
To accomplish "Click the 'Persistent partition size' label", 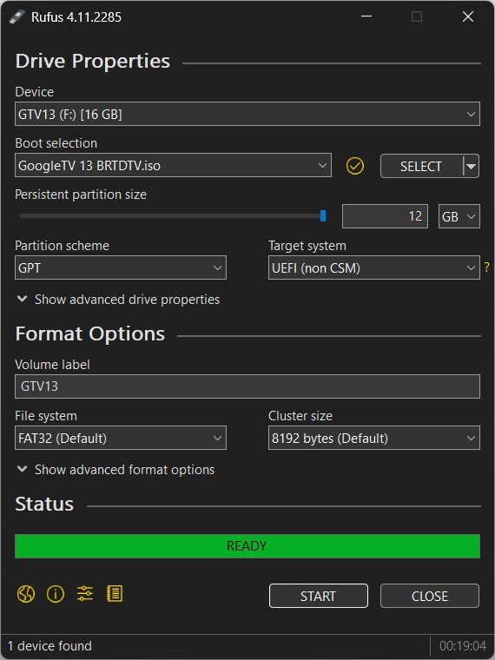I will pos(81,195).
